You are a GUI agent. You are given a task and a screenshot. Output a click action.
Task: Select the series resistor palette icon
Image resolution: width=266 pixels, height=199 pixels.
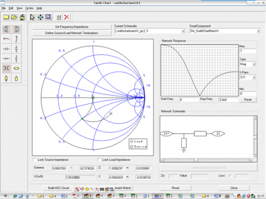[x=6, y=58]
